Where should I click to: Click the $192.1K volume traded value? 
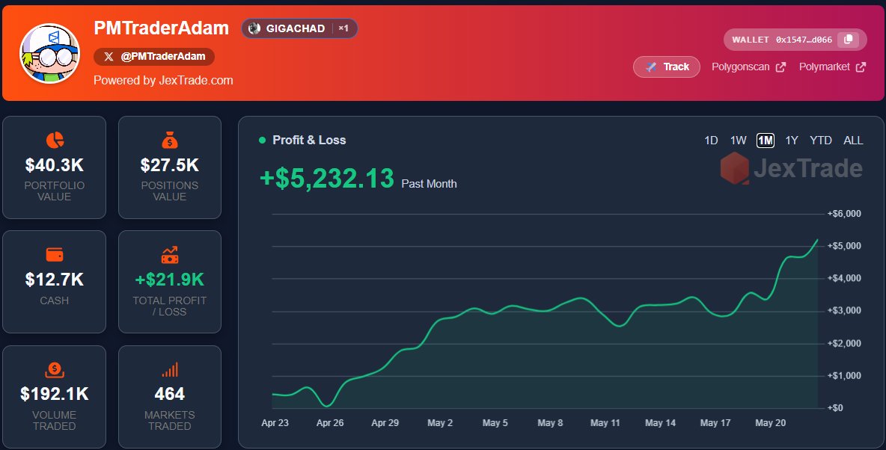[54, 393]
